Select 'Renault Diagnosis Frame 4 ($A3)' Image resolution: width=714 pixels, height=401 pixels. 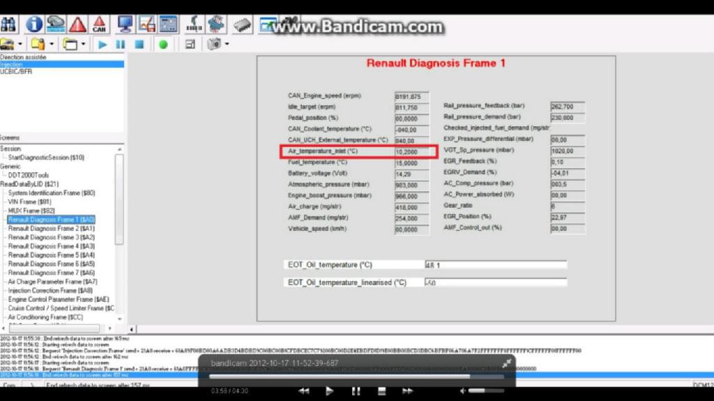(x=52, y=246)
